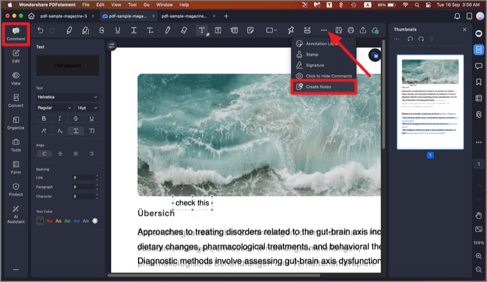Save the document with Save icon
Screen dimensions: 487x282
tap(339, 30)
